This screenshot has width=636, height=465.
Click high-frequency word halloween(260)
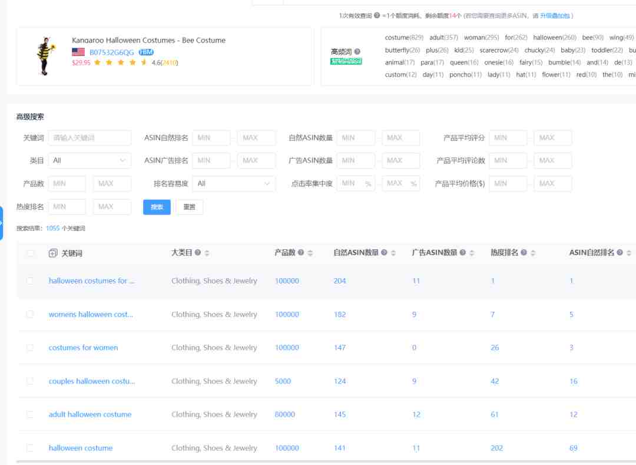coord(555,37)
